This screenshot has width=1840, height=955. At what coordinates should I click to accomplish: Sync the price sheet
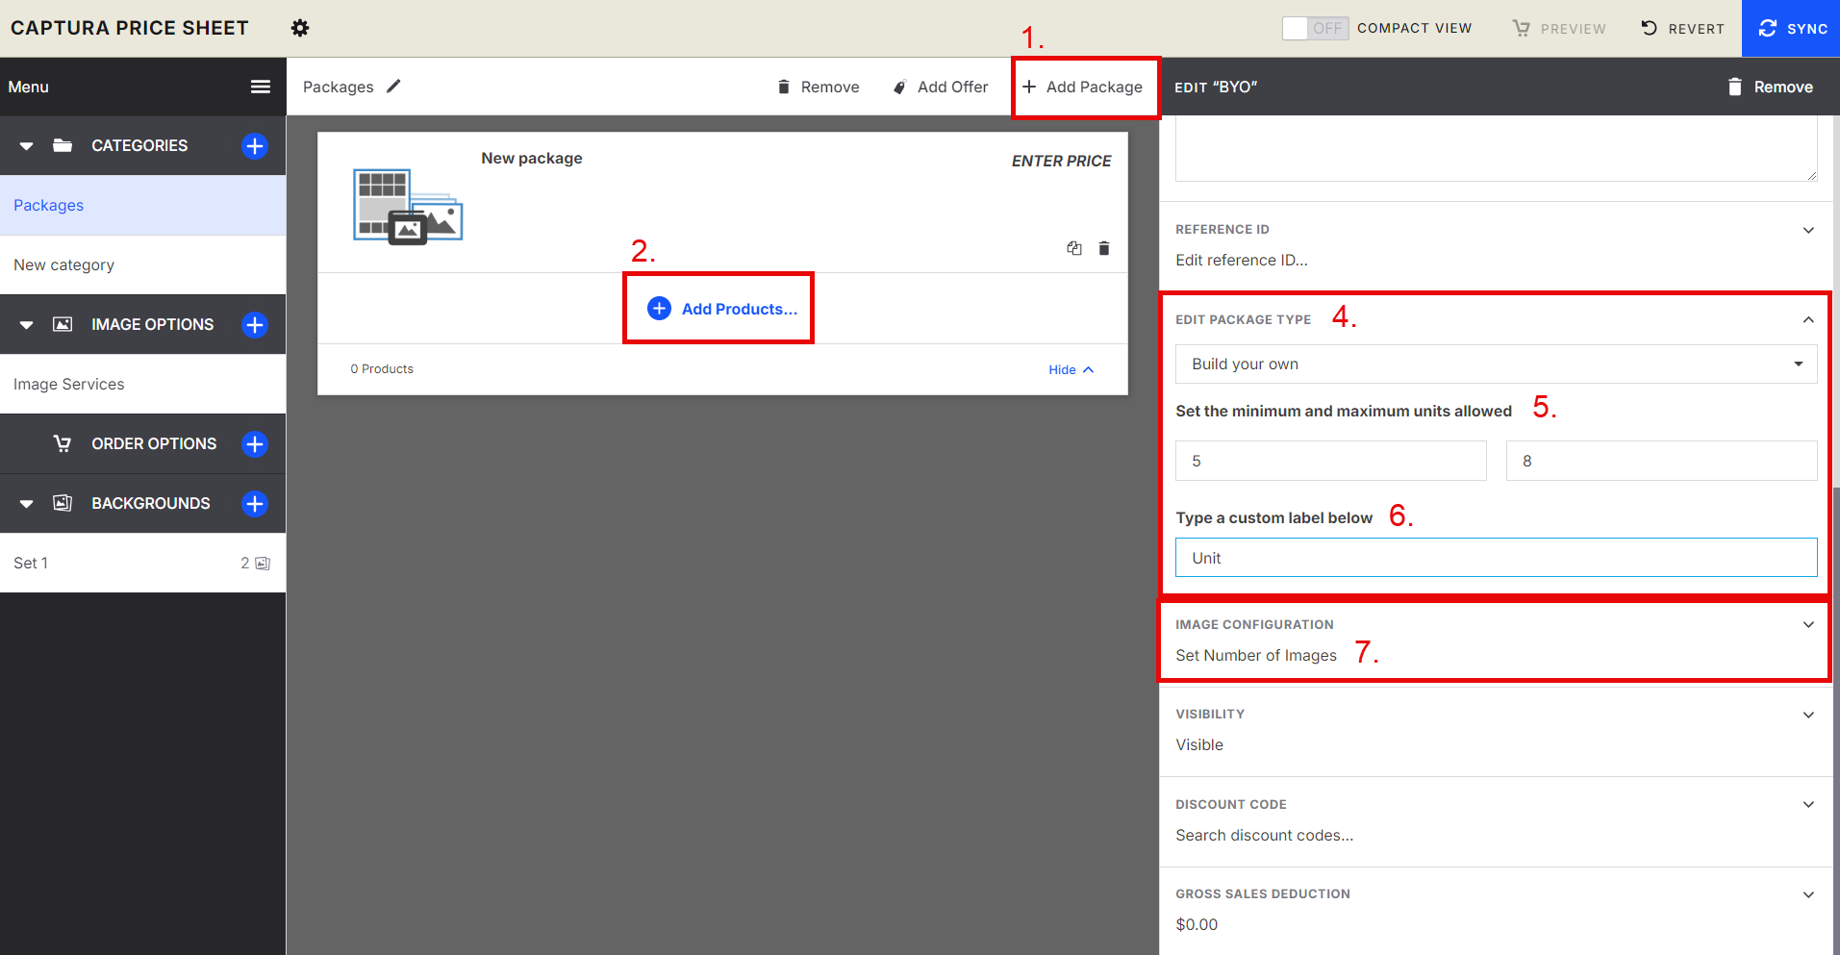[1792, 29]
